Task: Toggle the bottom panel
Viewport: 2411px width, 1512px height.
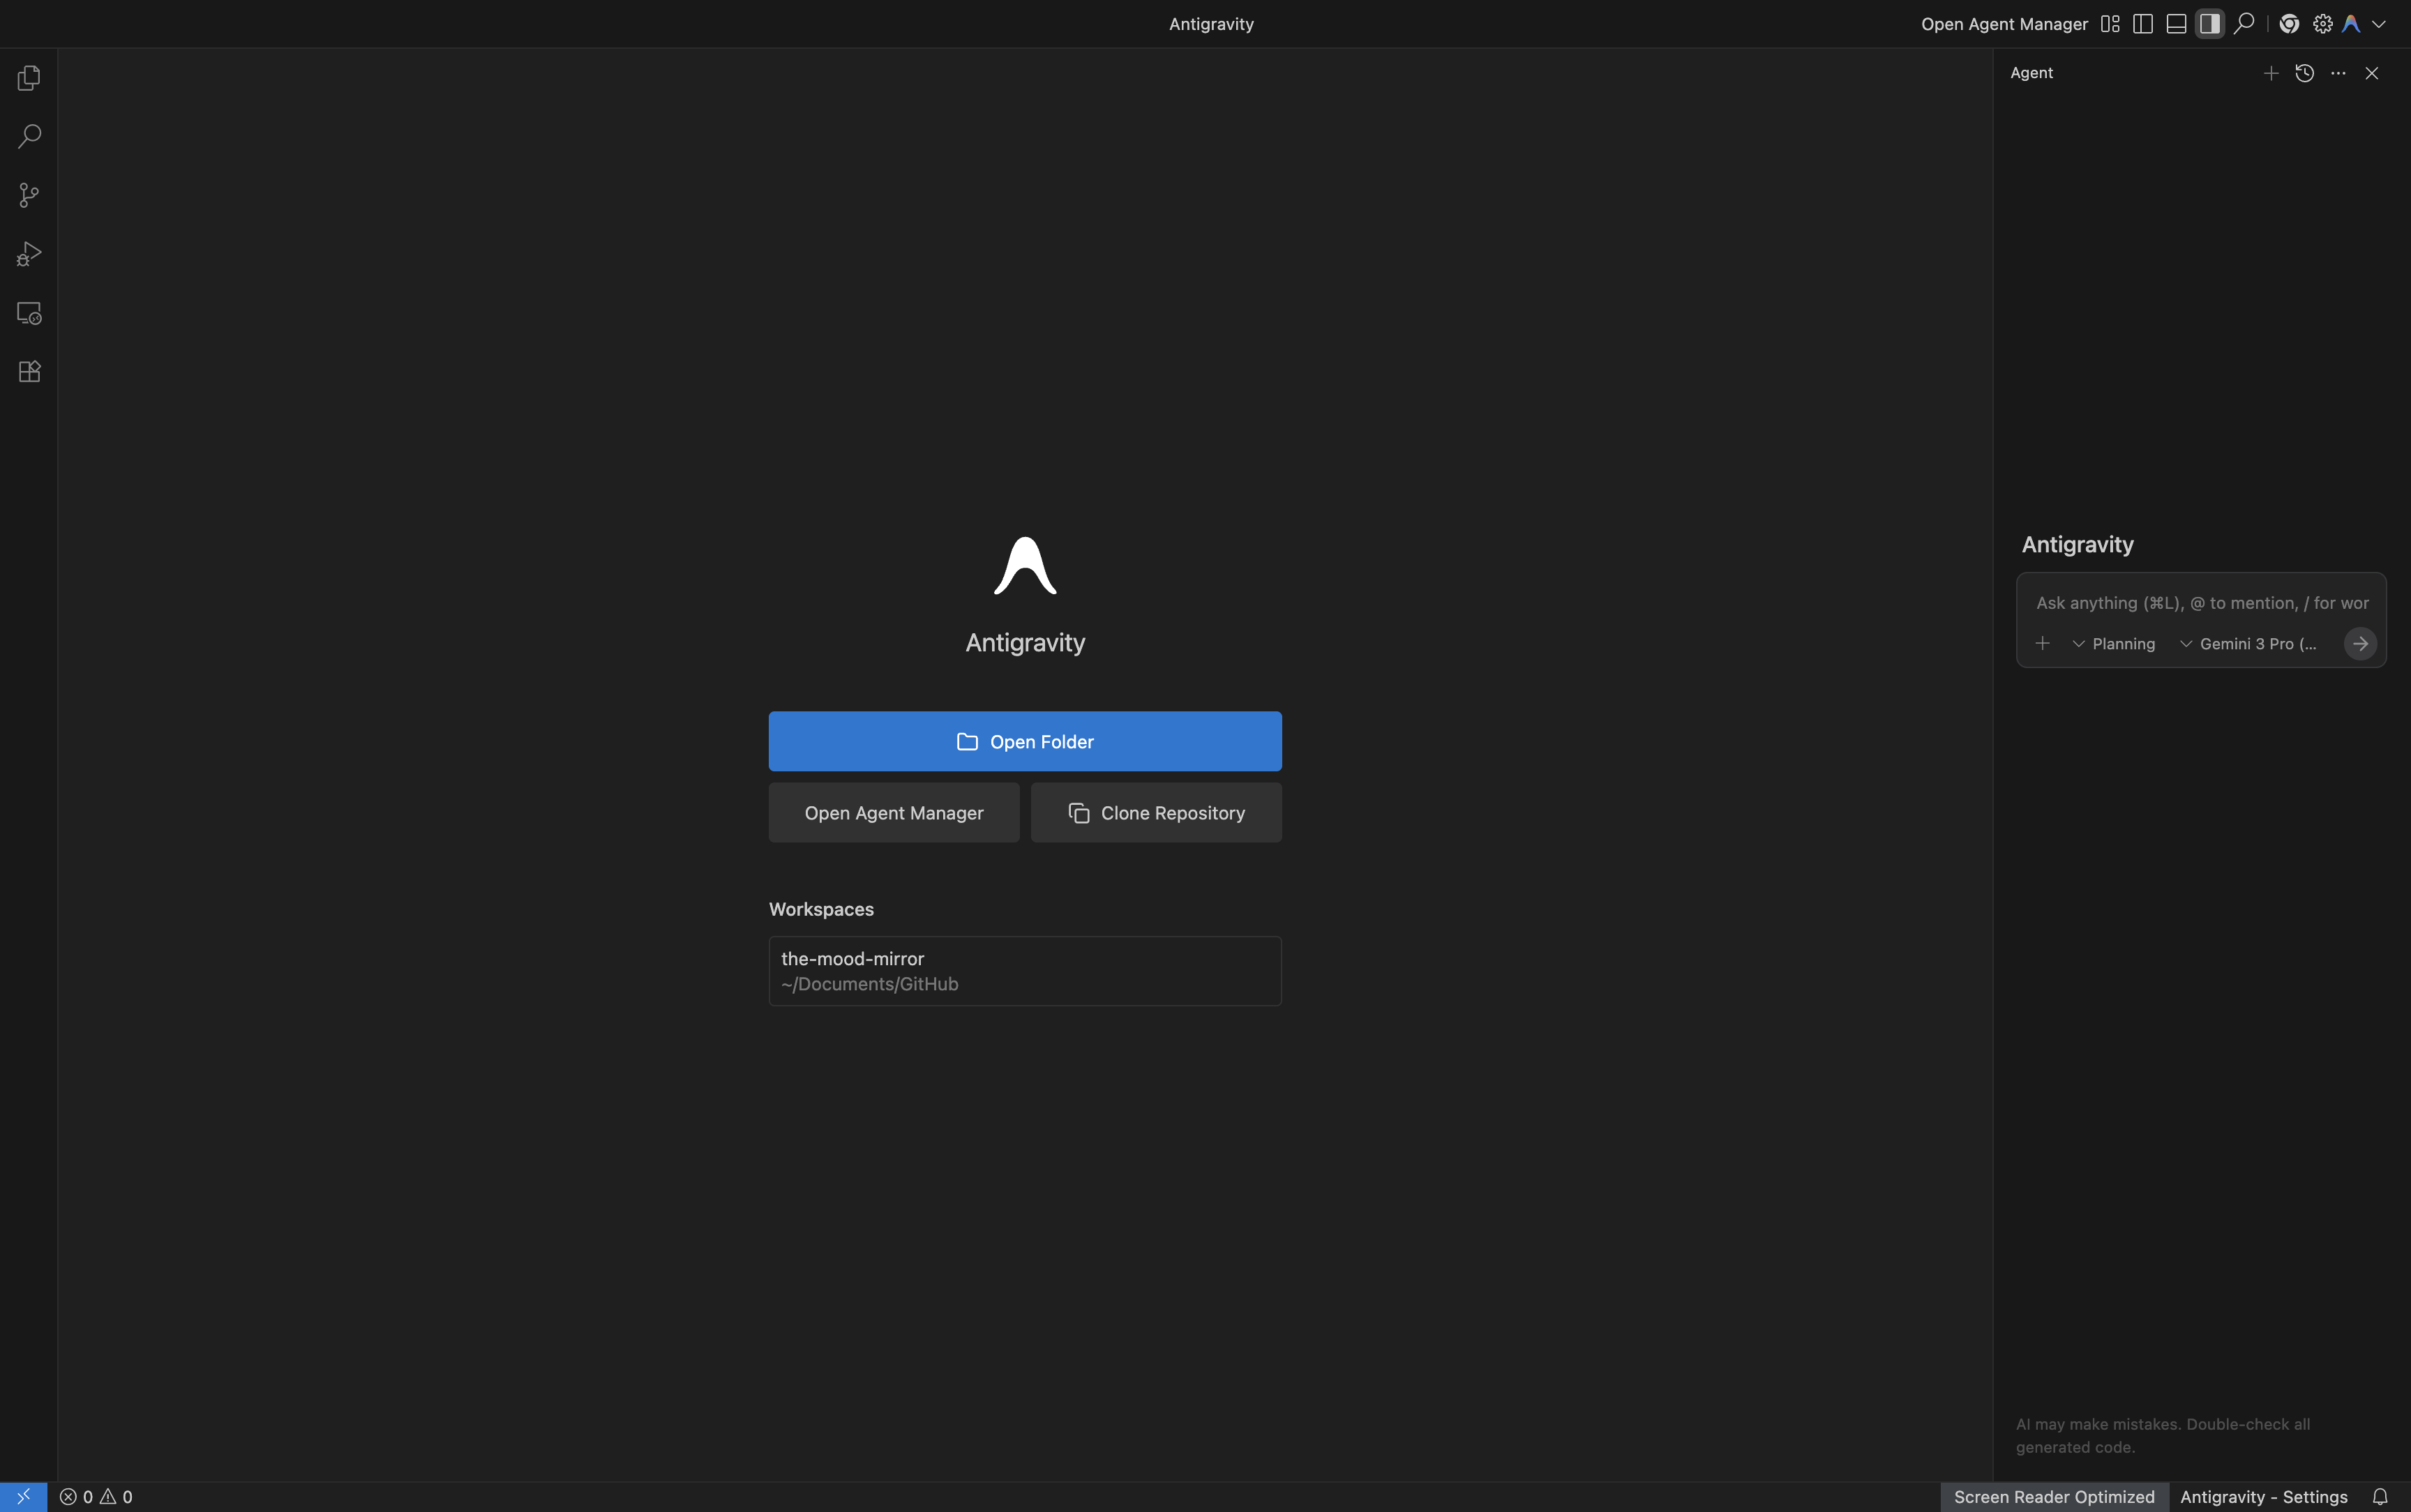Action: coord(2176,23)
